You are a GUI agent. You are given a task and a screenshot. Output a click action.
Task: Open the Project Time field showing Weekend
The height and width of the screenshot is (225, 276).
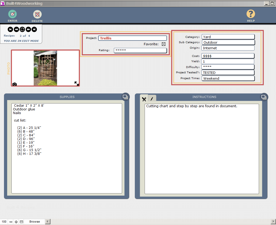(x=228, y=78)
